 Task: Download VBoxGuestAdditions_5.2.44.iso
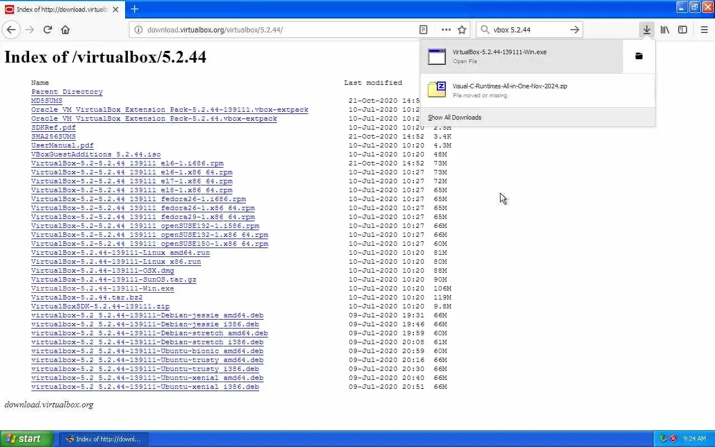(96, 154)
